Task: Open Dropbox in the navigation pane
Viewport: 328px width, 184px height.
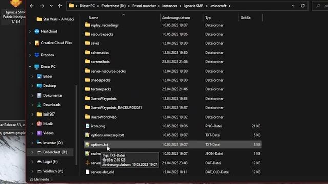Action: point(45,55)
